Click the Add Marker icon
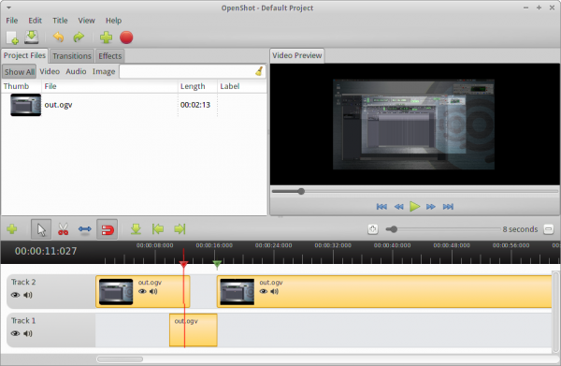561x366 pixels. point(136,229)
